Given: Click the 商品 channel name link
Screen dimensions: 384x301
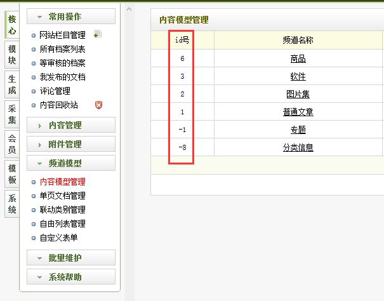Looking at the screenshot, I should (298, 58).
